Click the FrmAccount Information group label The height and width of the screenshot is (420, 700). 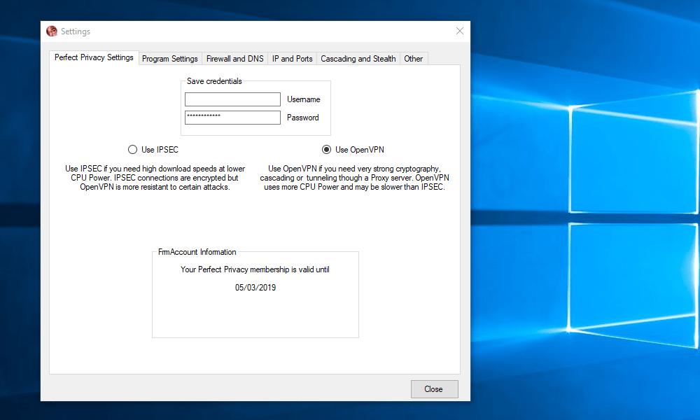197,252
